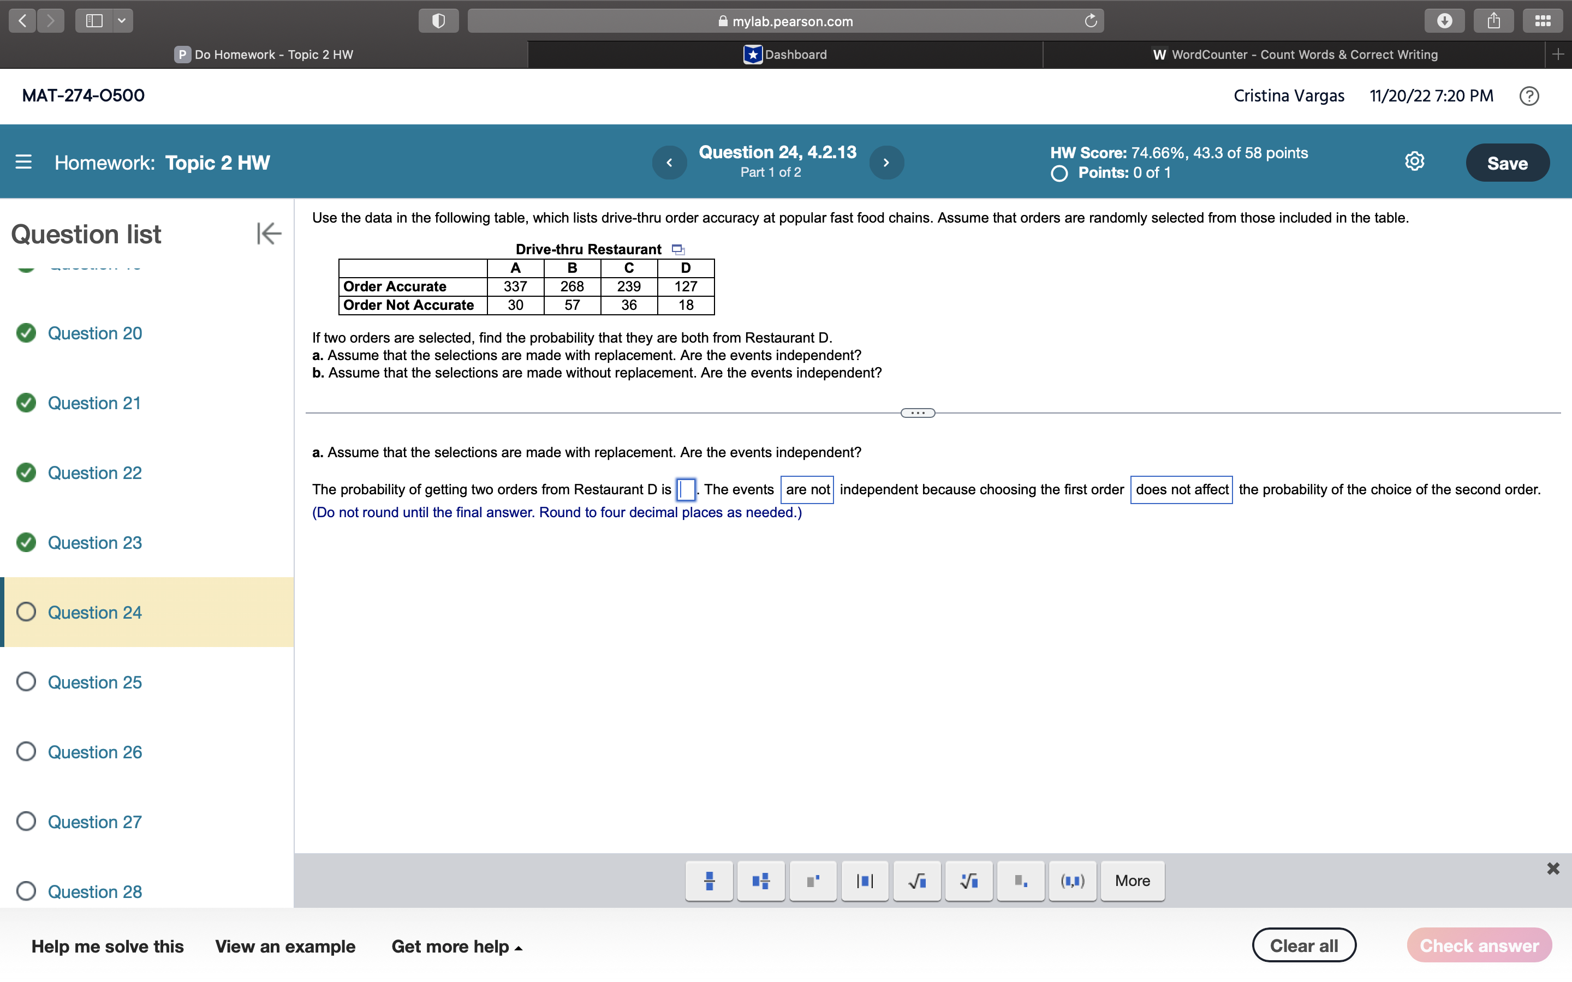1572x982 pixels.
Task: Insert a mixed number template
Action: click(760, 881)
